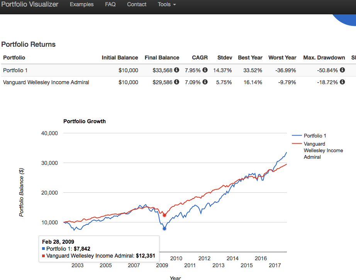Click the red Vanguard Wellesley data point marker
This screenshot has width=356, height=280.
(164, 215)
